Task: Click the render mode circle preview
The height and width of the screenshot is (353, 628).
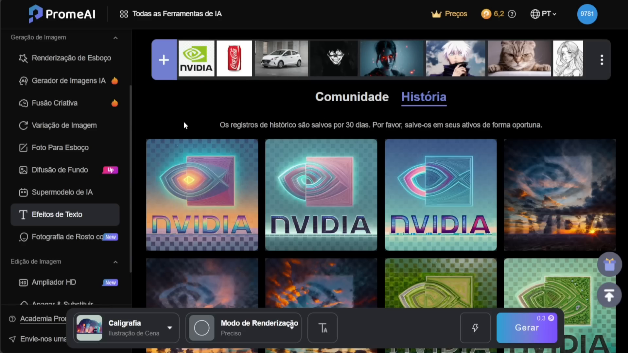Action: point(202,328)
